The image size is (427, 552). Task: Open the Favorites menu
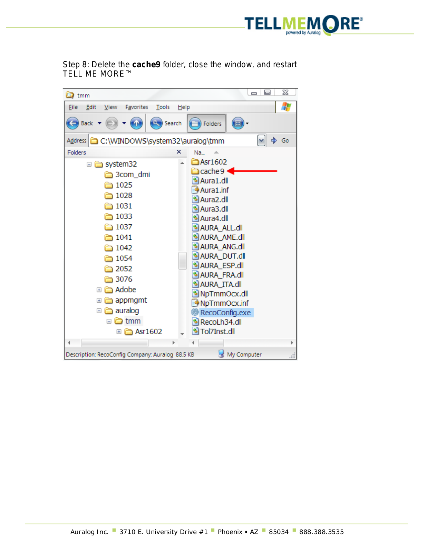[x=137, y=107]
